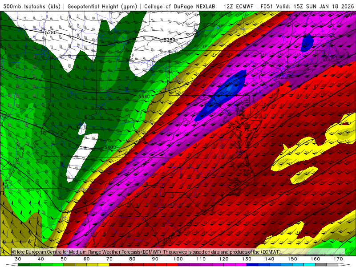Click the eastern 5280 height contour label
The width and height of the screenshot is (356, 267).
tap(170, 40)
